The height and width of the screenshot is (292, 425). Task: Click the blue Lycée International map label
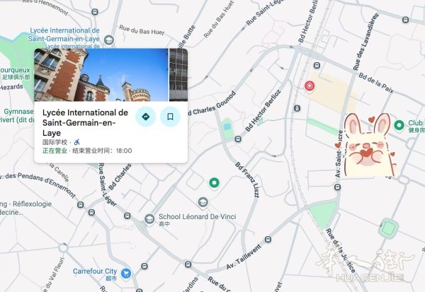coord(64,35)
